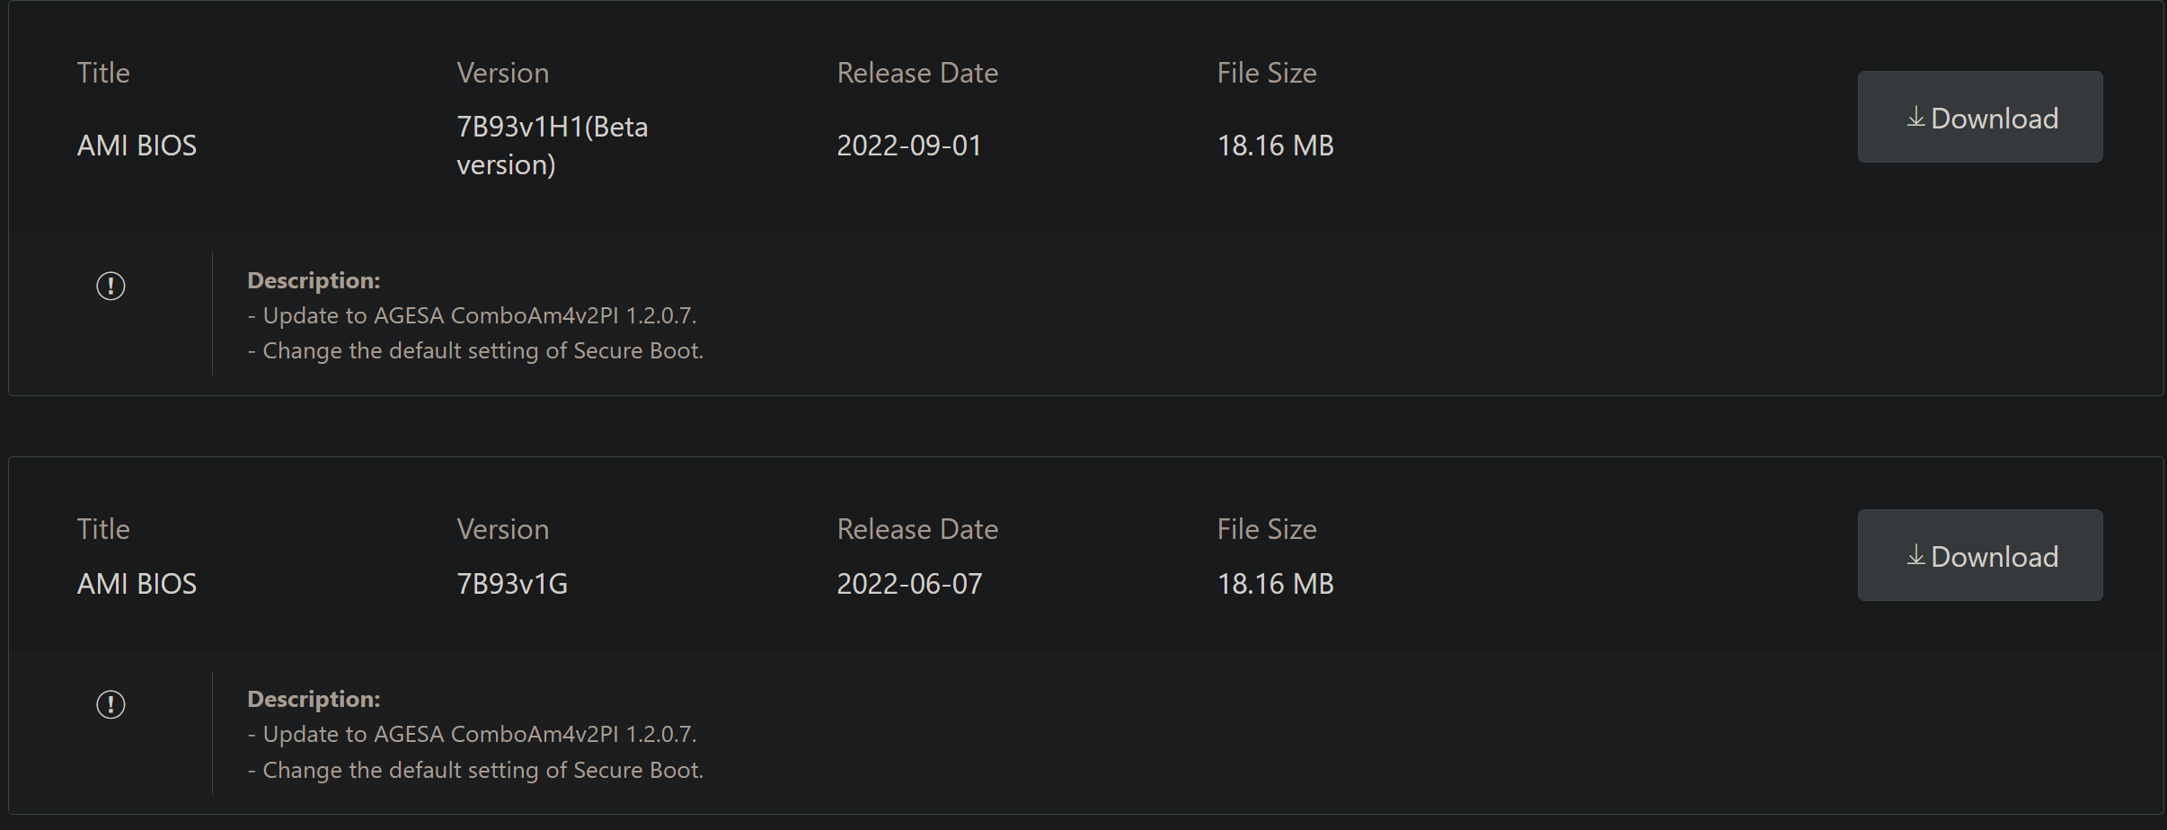
Task: Click the download arrow icon on the top Download button
Action: (1916, 117)
